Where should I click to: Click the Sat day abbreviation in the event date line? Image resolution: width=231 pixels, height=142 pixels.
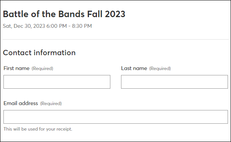click(x=7, y=26)
